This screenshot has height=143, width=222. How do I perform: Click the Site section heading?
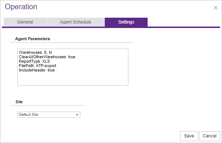(x=19, y=102)
